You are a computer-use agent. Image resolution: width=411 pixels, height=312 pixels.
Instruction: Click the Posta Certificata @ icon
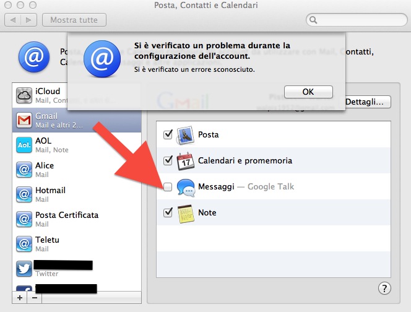pyautogui.click(x=24, y=219)
